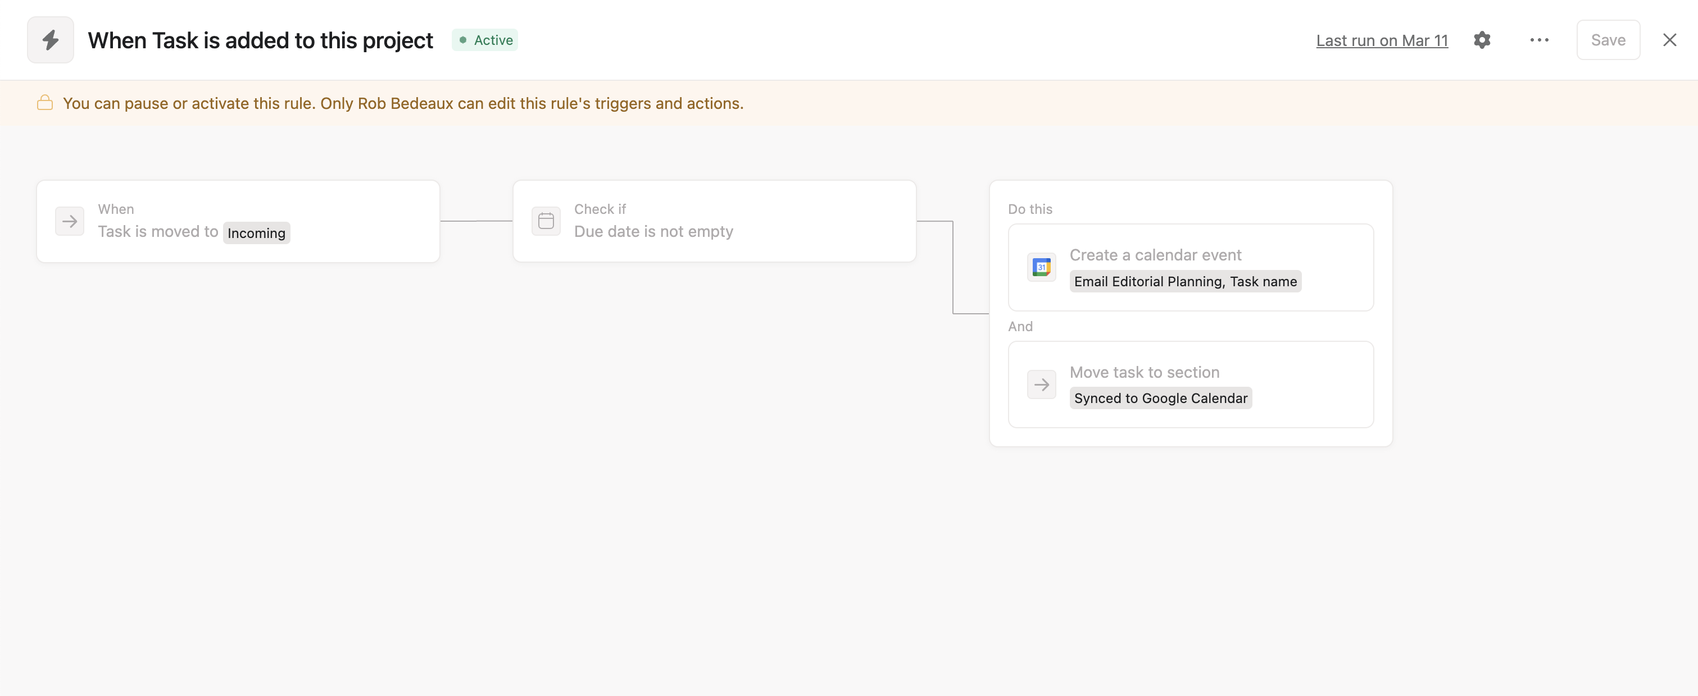
Task: Click the Email Editorial Planning, Task name chip
Action: pos(1185,282)
